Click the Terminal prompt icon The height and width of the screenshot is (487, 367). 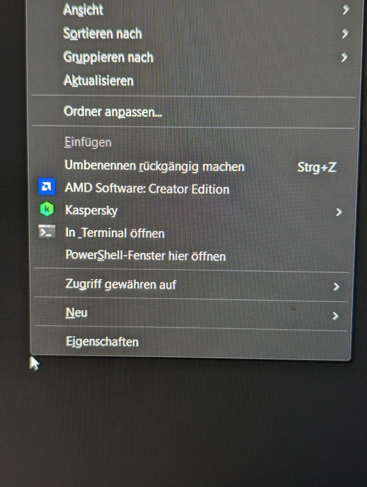pyautogui.click(x=47, y=231)
